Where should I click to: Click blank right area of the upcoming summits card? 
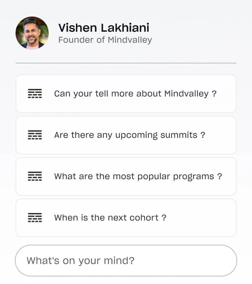coord(221,135)
